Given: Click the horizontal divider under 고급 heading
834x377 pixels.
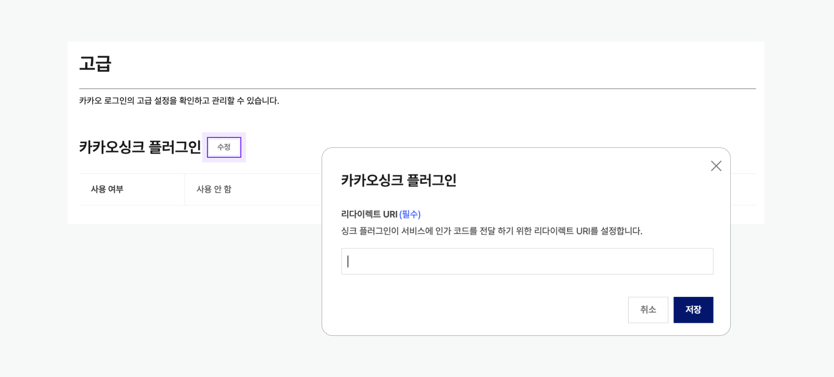Looking at the screenshot, I should pos(417,89).
